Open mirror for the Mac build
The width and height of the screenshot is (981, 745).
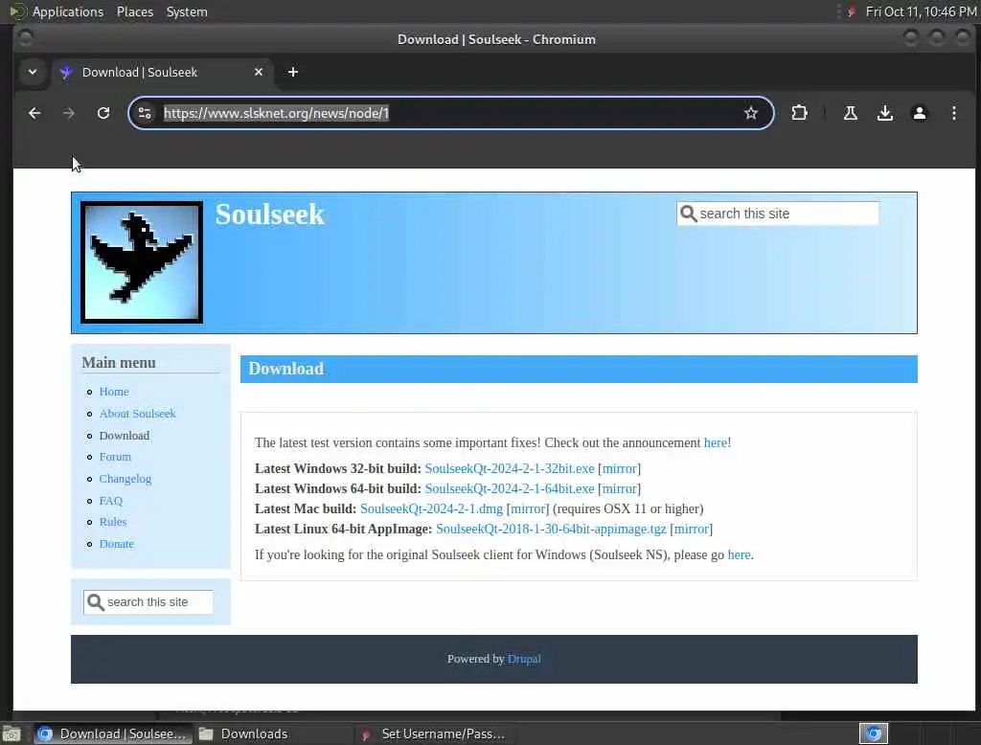point(528,508)
